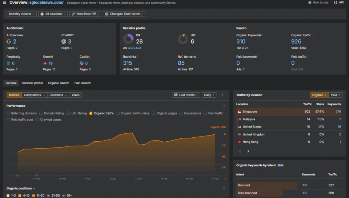349x198 pixels.
Task: Enable the URL Rating checkbox
Action: 68,113
